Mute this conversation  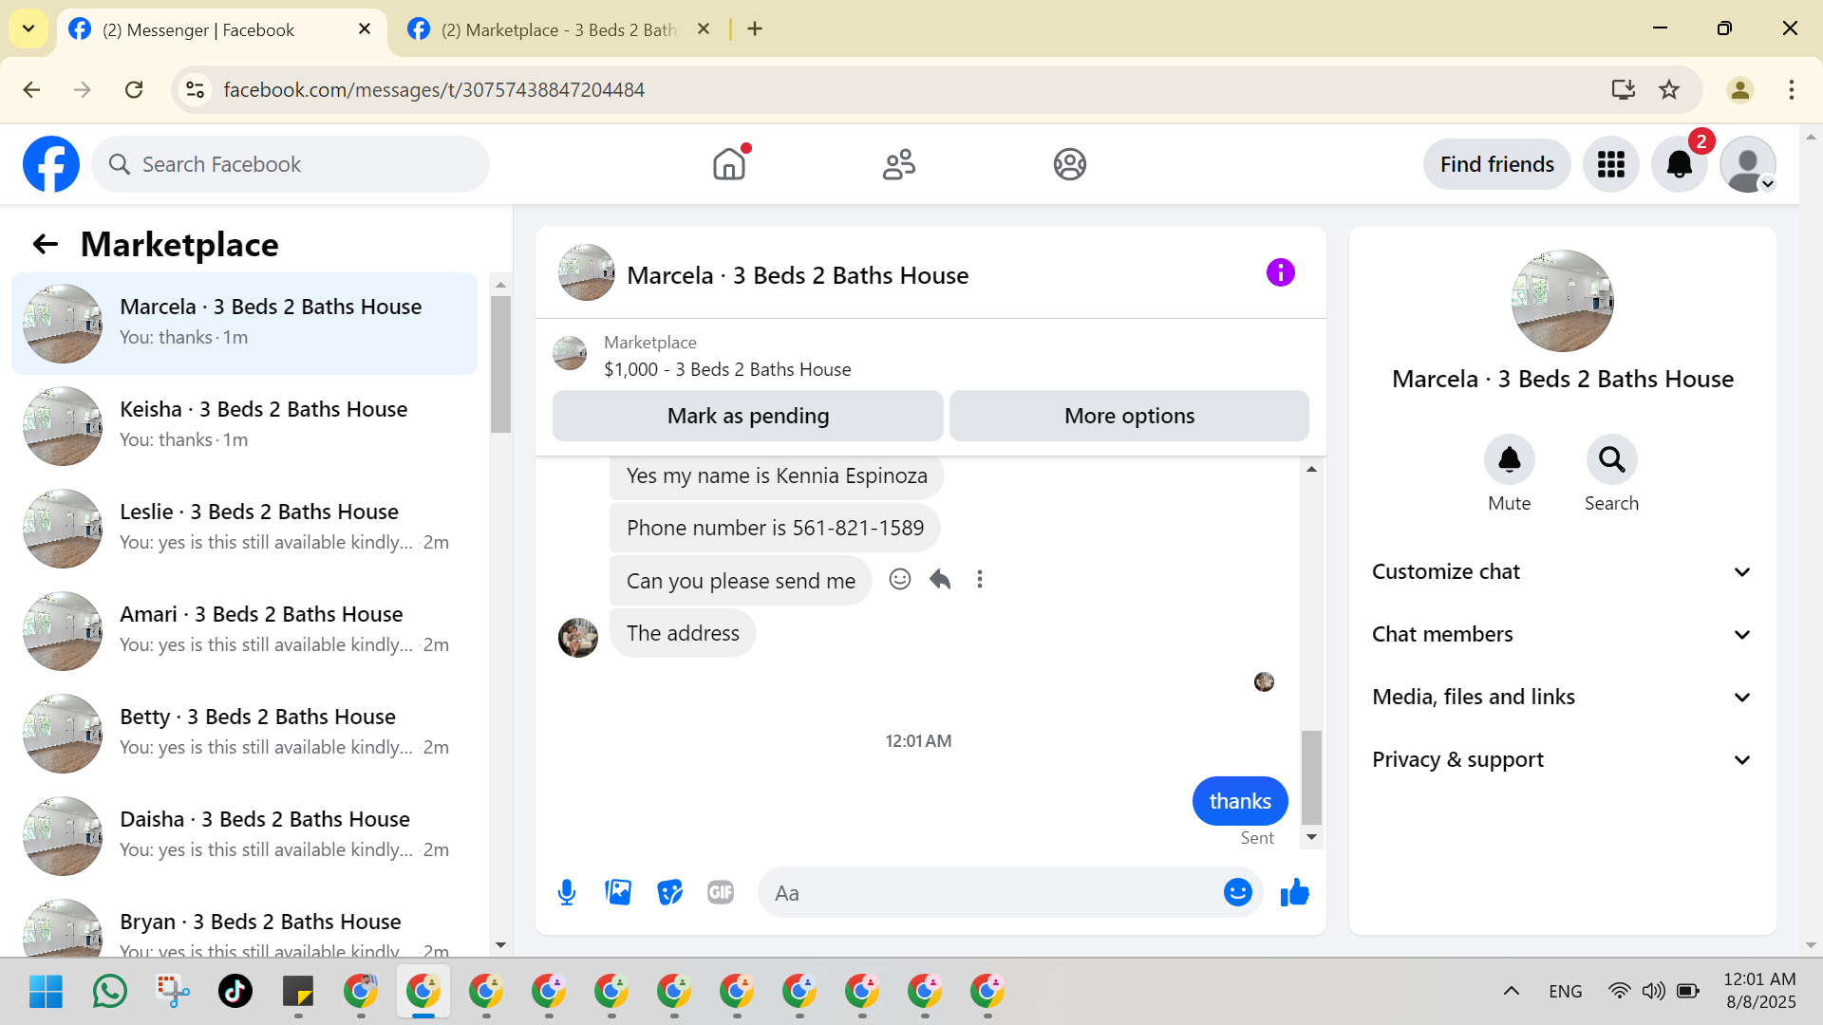[1509, 460]
